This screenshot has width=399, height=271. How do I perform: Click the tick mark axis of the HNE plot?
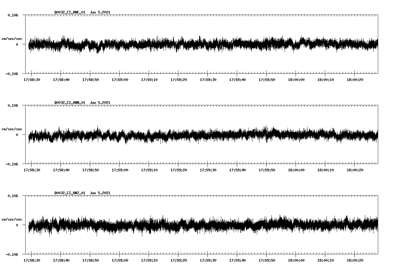(200, 73)
